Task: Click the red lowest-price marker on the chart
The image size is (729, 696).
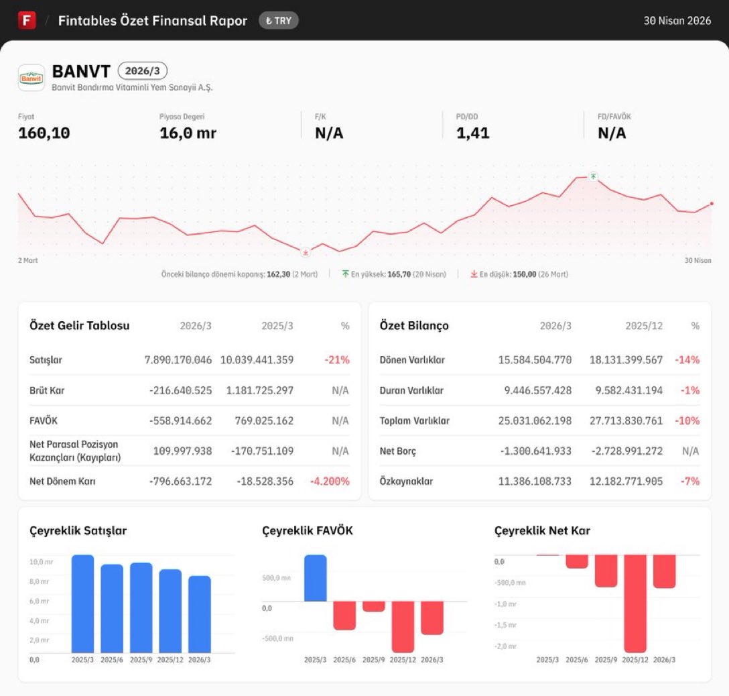Action: click(306, 253)
